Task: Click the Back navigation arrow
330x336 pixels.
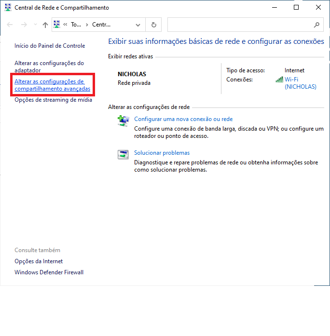Action: click(10, 25)
